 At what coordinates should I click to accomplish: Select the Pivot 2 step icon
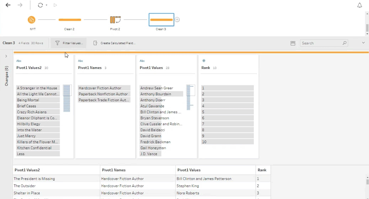click(x=115, y=20)
